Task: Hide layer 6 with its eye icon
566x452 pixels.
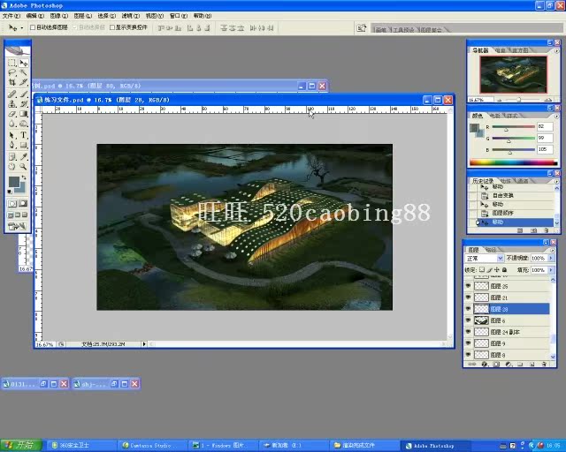Action: [x=469, y=320]
